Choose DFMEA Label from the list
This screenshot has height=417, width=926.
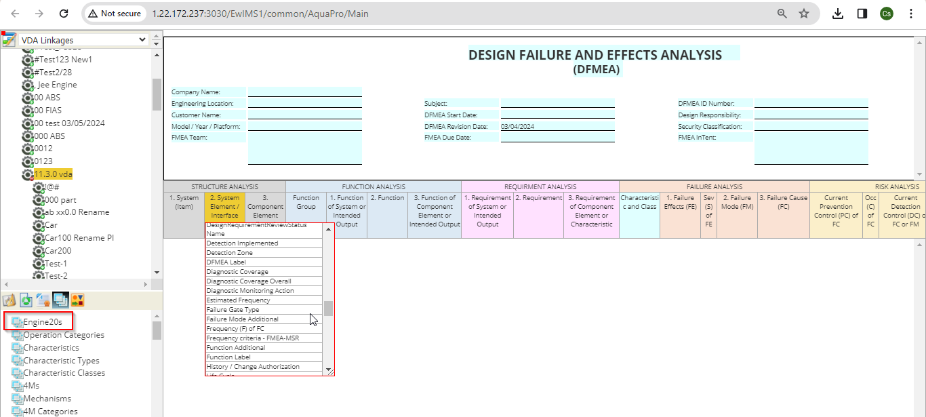pyautogui.click(x=264, y=262)
